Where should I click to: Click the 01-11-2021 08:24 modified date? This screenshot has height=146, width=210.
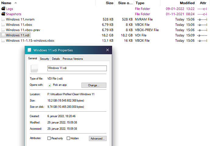tap(180, 14)
